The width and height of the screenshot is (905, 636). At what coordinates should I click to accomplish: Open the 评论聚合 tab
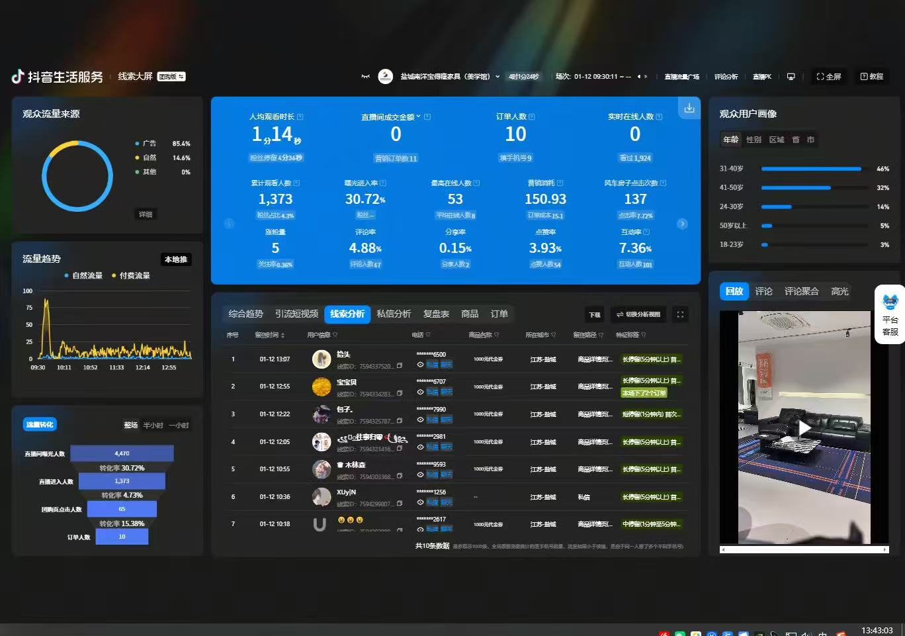pos(801,291)
